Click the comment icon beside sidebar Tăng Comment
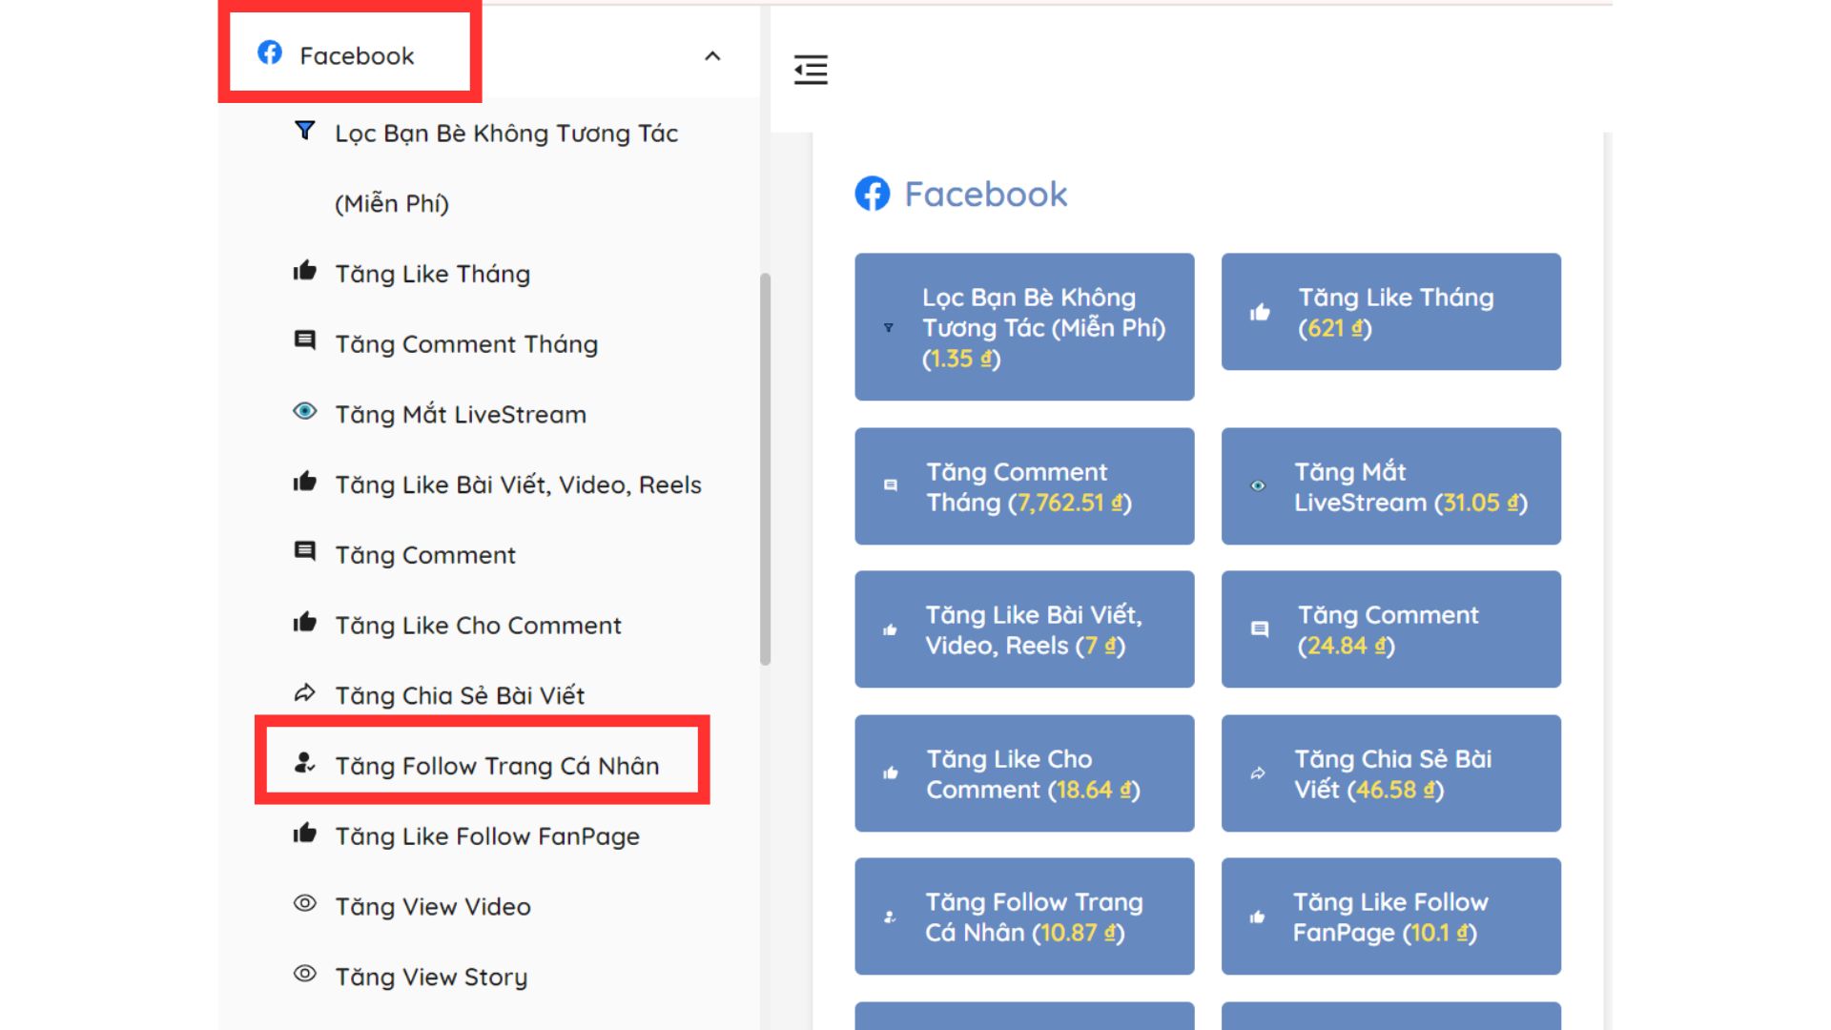 304,551
